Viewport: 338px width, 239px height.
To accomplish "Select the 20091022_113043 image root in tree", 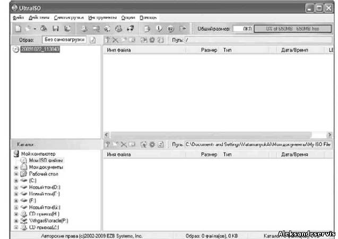I will click(40, 49).
